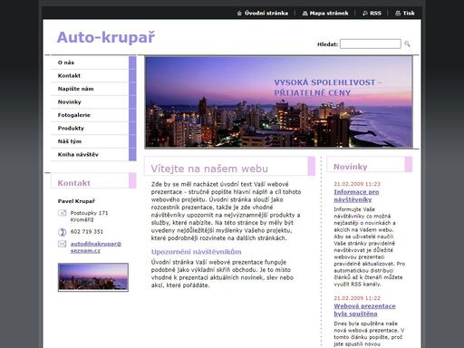Click the search magnifier icon
464x348 pixels.
pyautogui.click(x=407, y=44)
